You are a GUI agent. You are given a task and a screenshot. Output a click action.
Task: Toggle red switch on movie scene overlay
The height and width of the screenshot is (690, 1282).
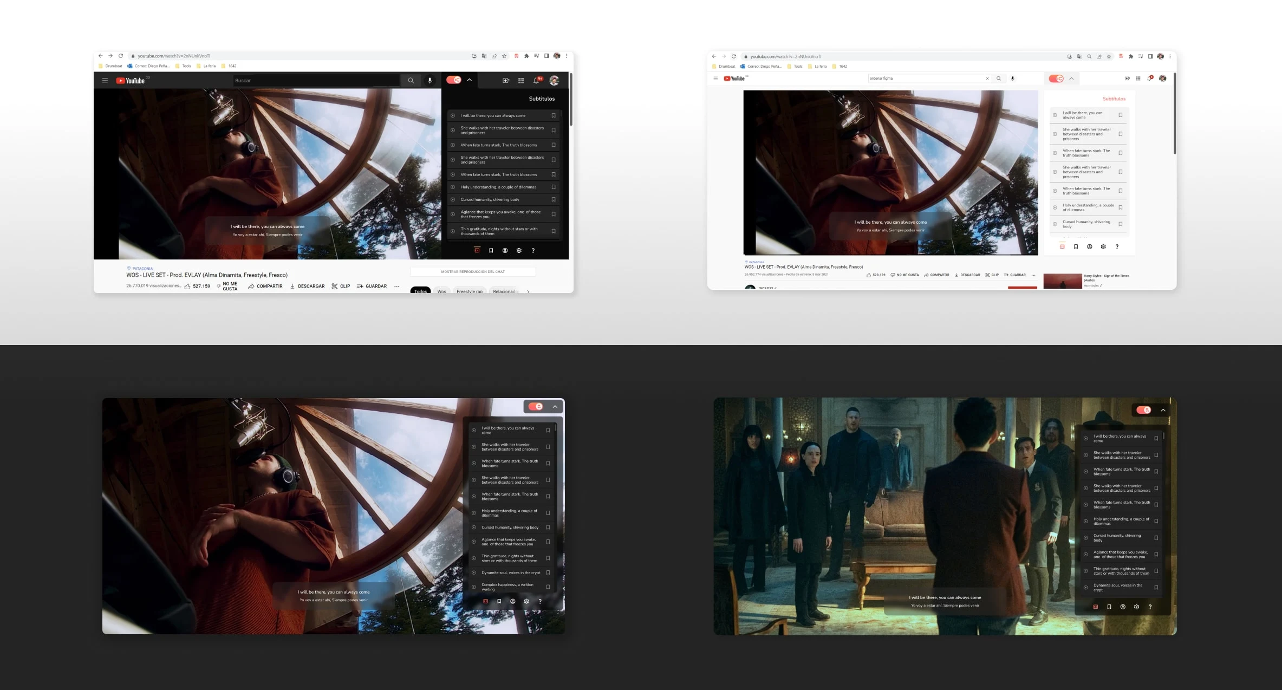tap(1143, 410)
